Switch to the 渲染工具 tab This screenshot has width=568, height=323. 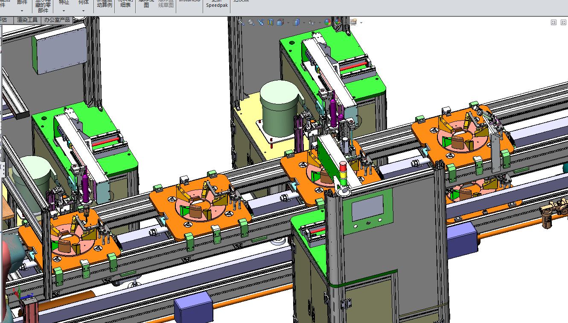point(27,20)
